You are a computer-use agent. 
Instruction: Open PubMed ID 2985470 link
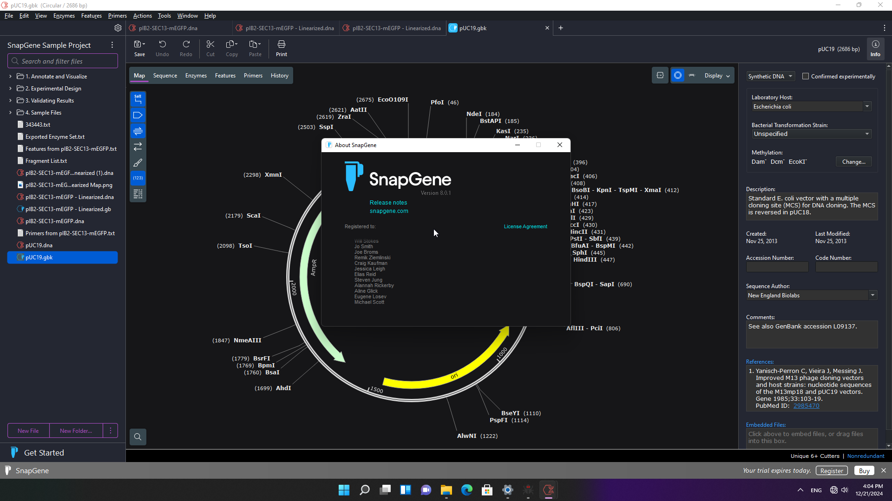click(806, 406)
